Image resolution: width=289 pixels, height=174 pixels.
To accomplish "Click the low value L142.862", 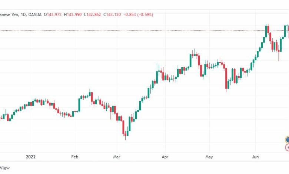I will (x=93, y=14).
